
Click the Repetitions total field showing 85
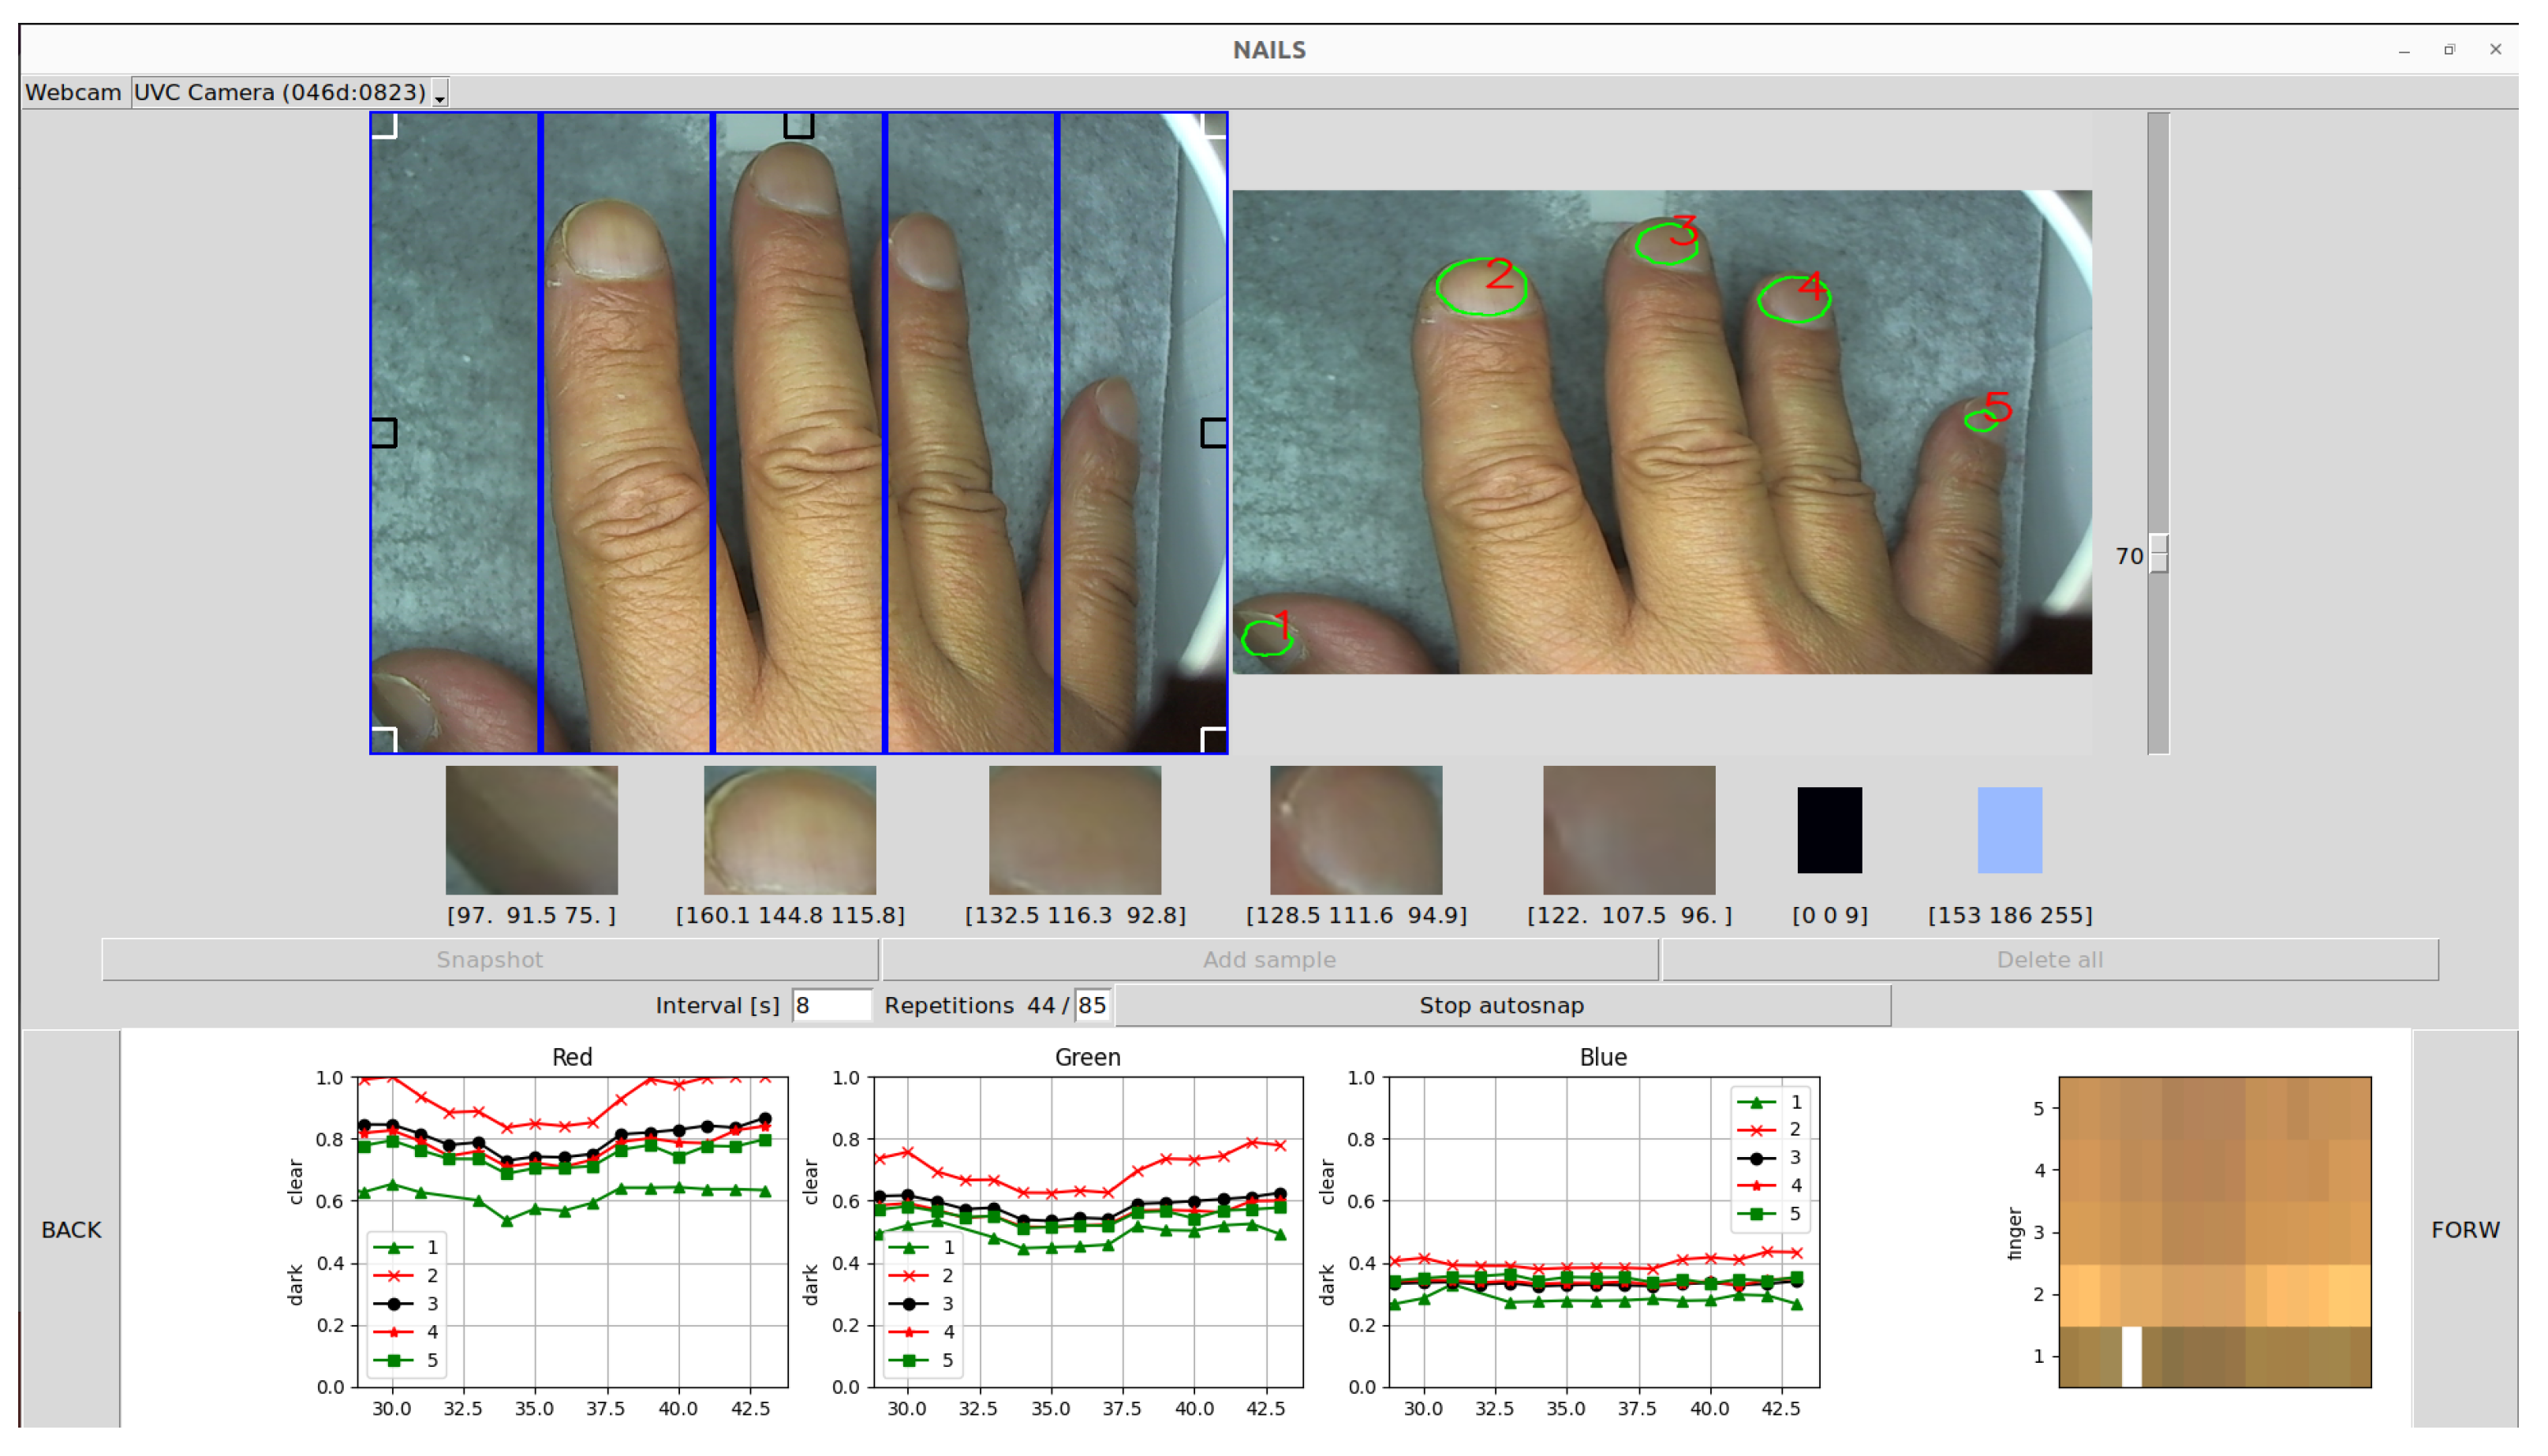1092,1005
